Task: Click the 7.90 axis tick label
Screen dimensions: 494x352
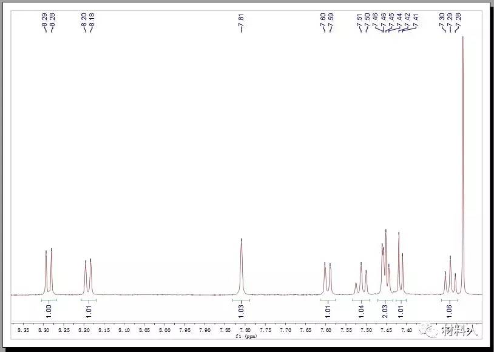Action: [205, 330]
